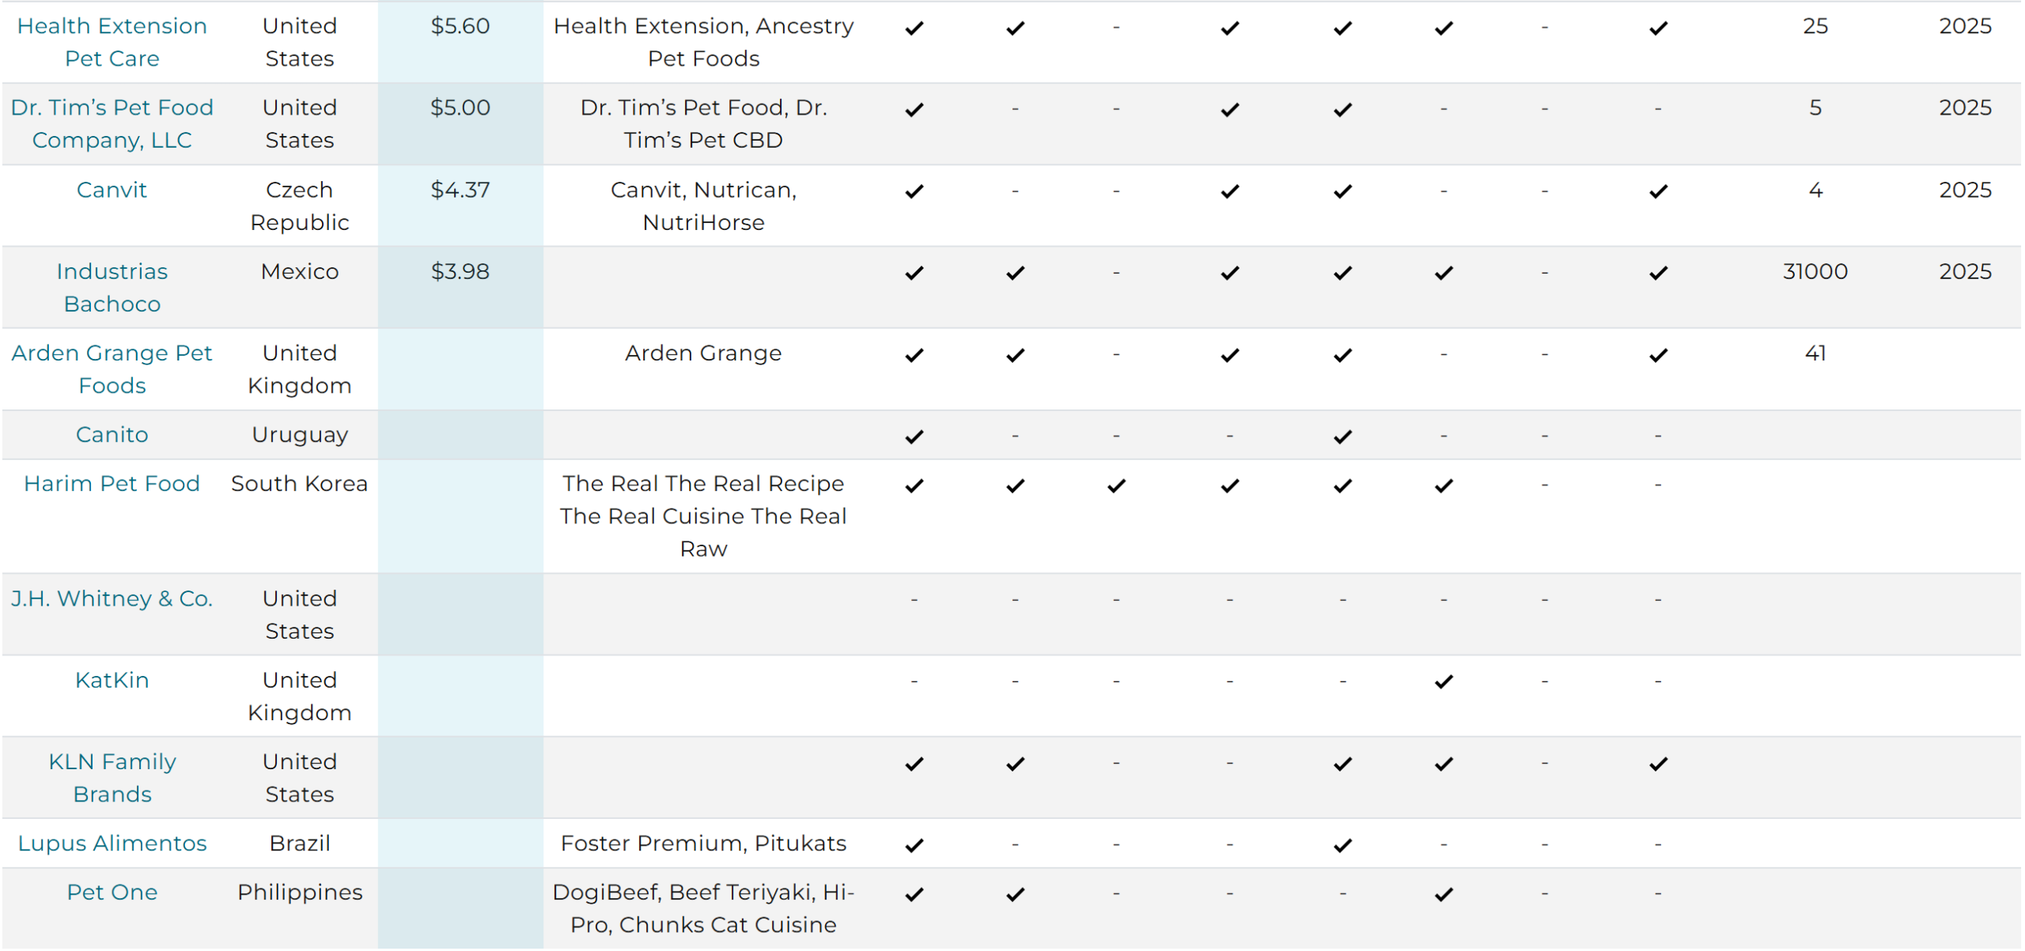Click the last checkmark in KLN Family Brands row
This screenshot has width=2025, height=951.
[x=1659, y=764]
